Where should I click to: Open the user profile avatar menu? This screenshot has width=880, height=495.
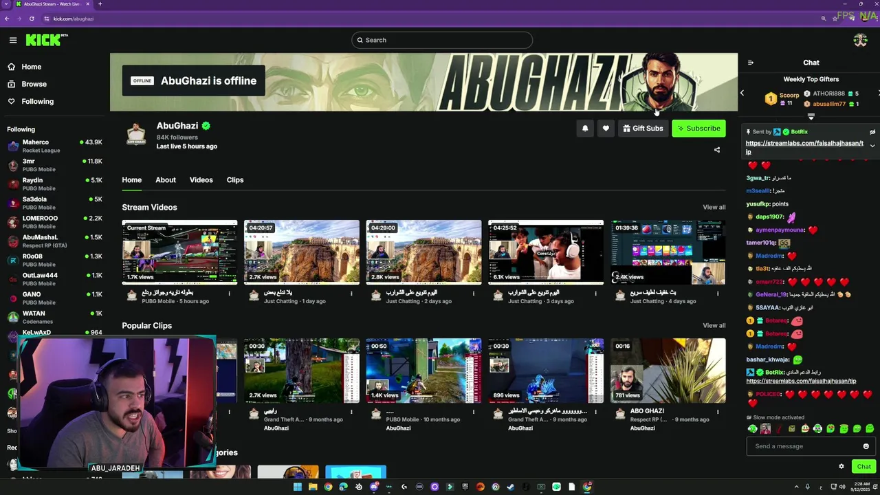[x=860, y=40]
